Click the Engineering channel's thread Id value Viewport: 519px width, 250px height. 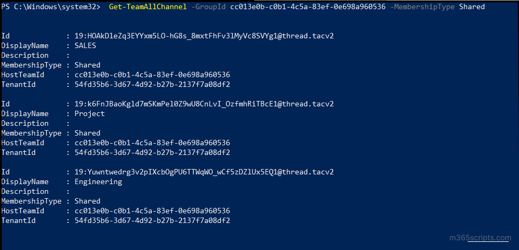[x=204, y=172]
